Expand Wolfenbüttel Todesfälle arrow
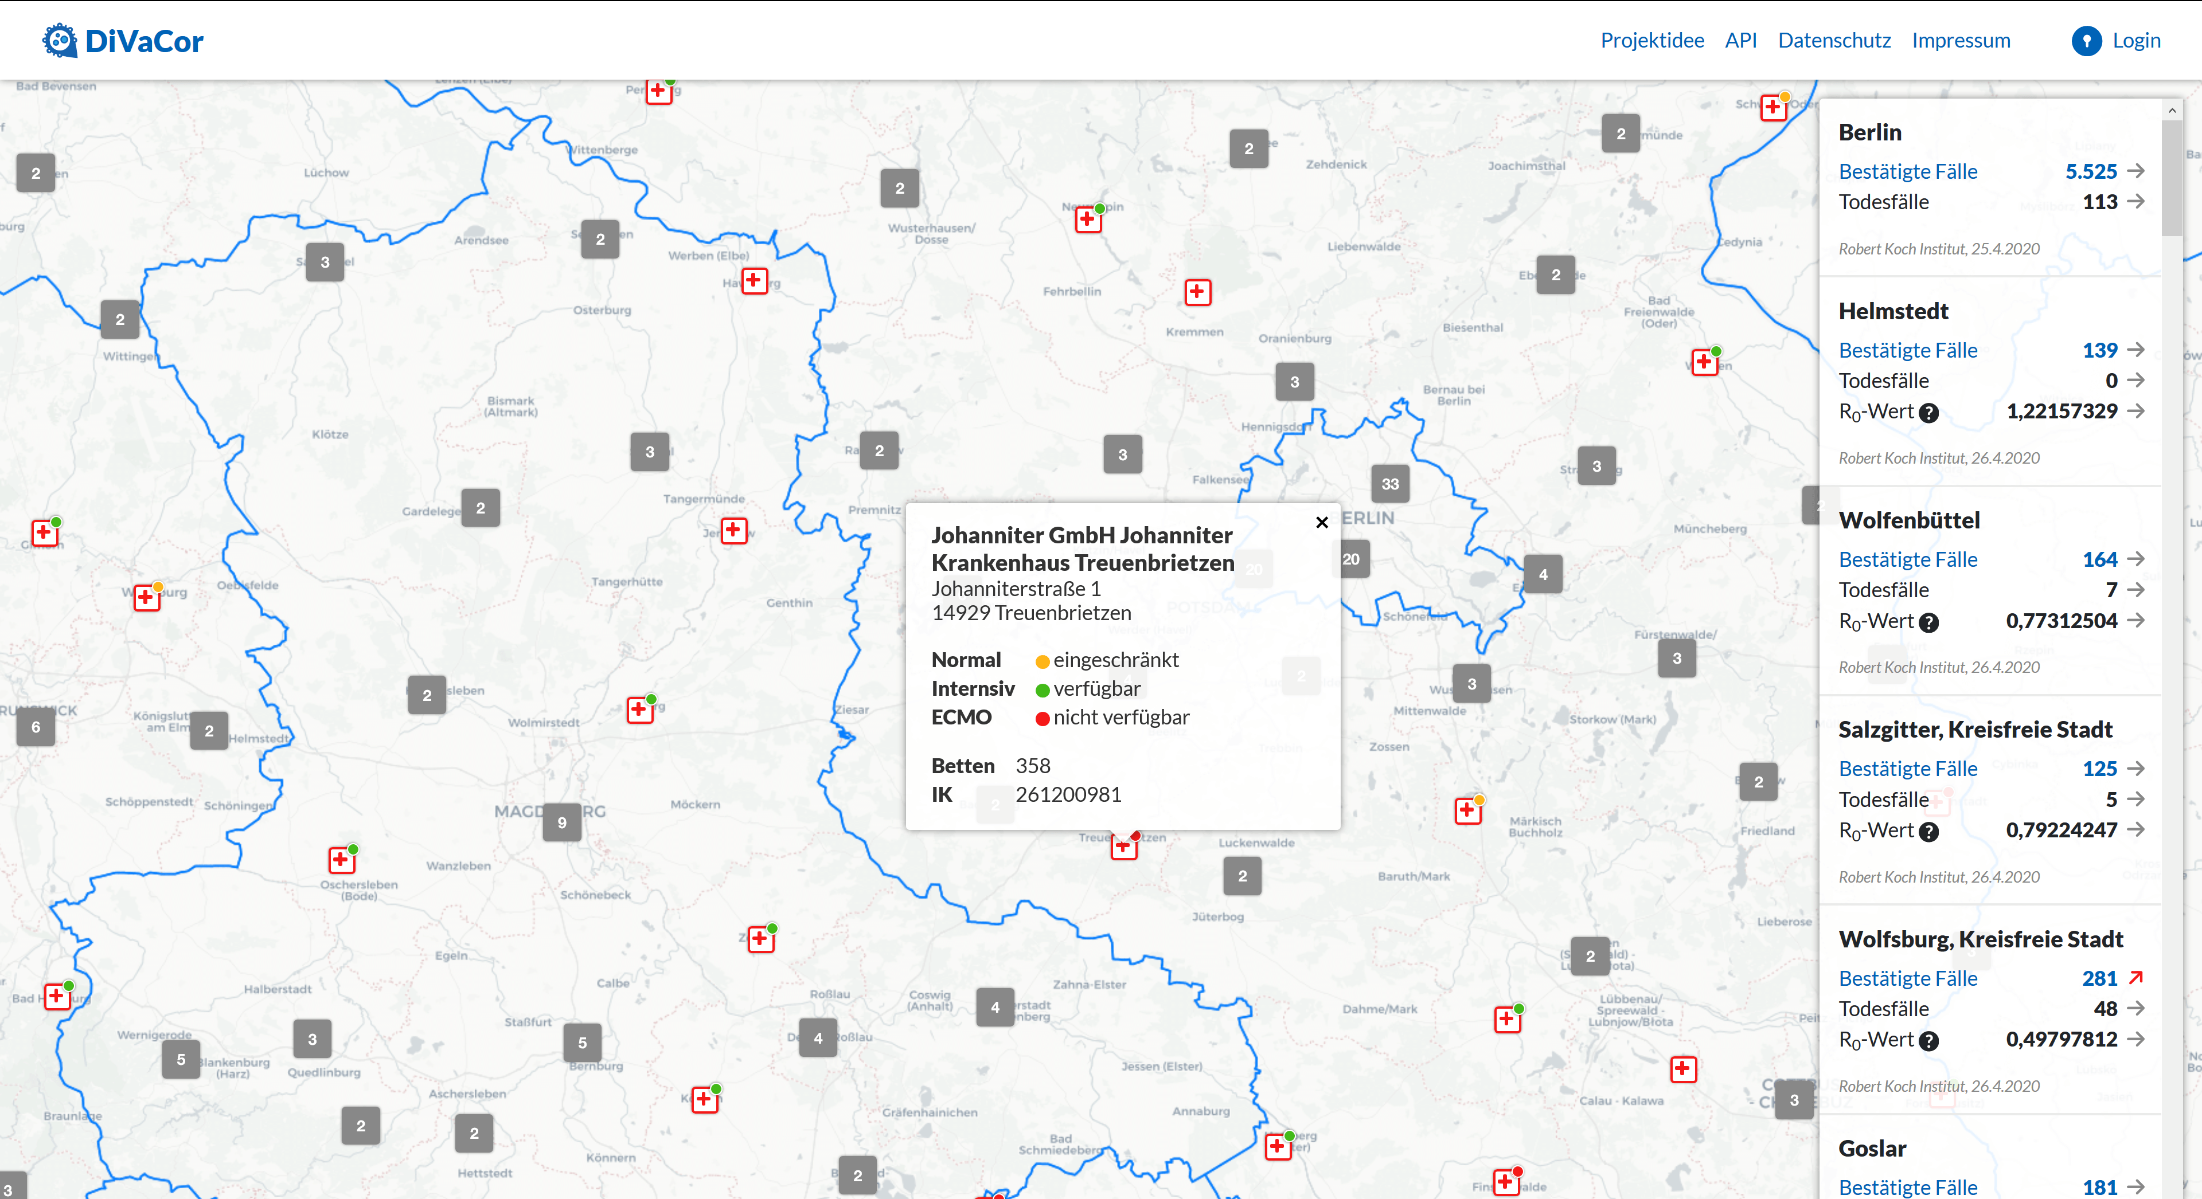The width and height of the screenshot is (2202, 1199). coord(2135,590)
